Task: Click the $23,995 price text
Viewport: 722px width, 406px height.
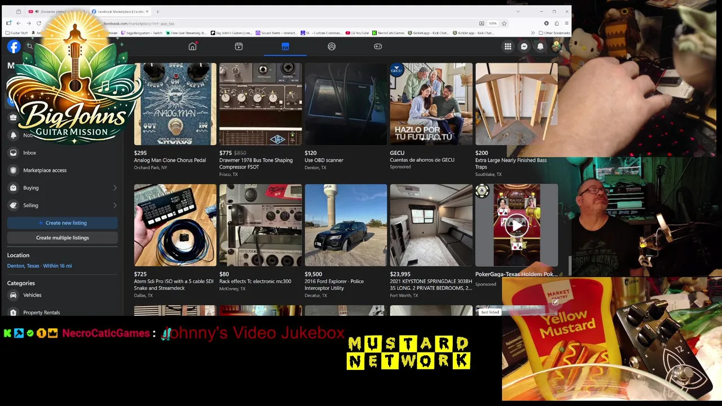Action: click(x=400, y=274)
